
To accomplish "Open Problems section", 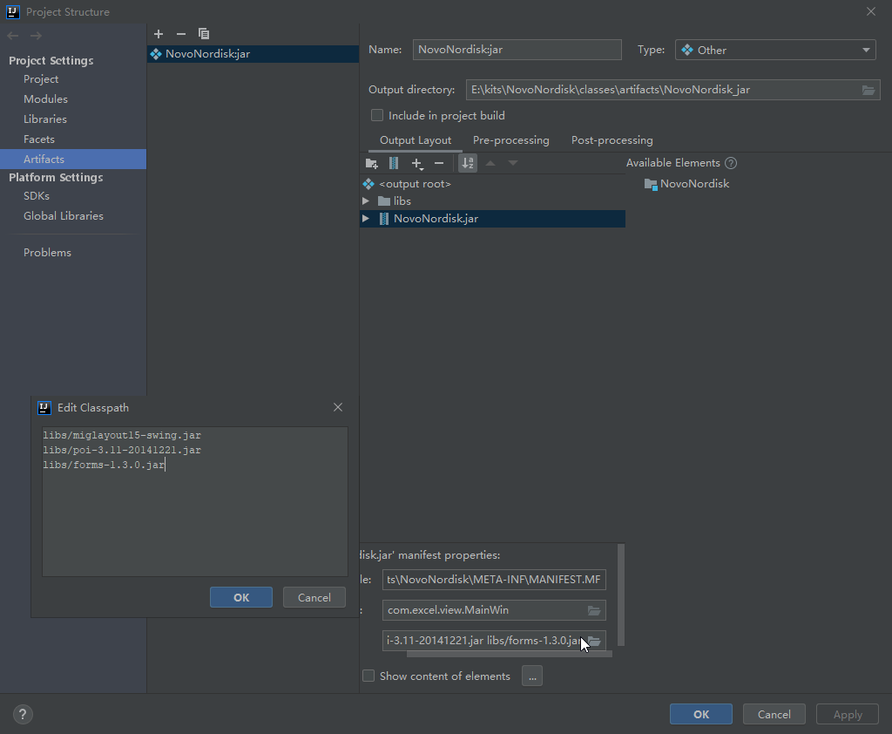I will click(x=47, y=252).
